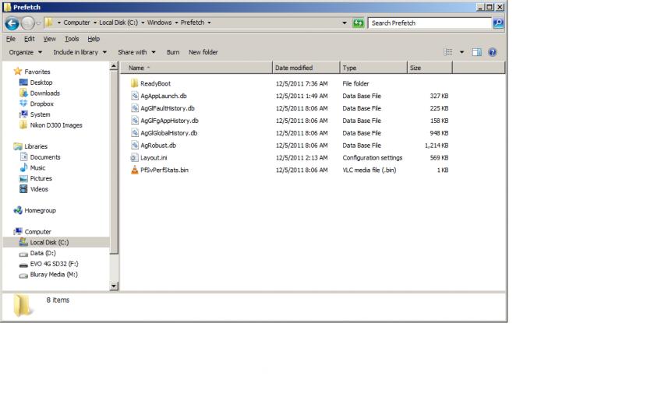Select the AgGlFgAppHistory.db file icon

coord(135,121)
